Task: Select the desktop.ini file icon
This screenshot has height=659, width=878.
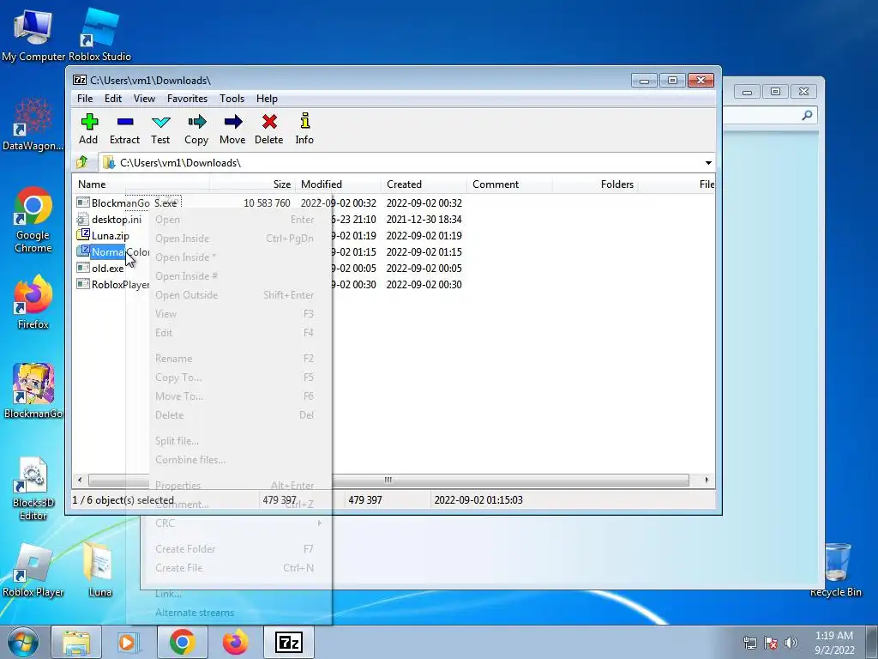Action: 83,219
